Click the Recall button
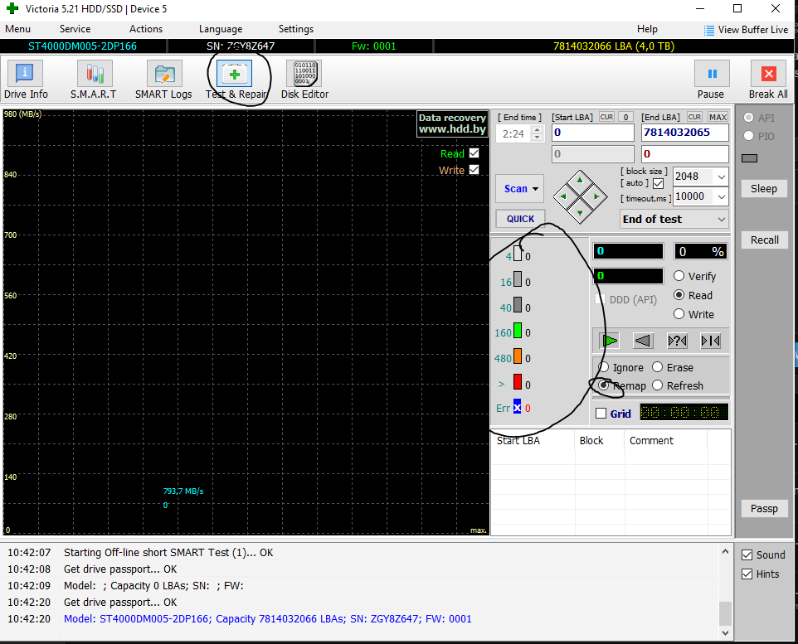This screenshot has height=644, width=798. click(764, 240)
